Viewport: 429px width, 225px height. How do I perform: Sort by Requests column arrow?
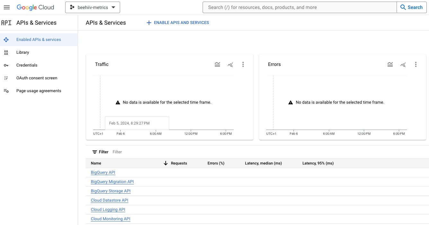tap(166, 163)
